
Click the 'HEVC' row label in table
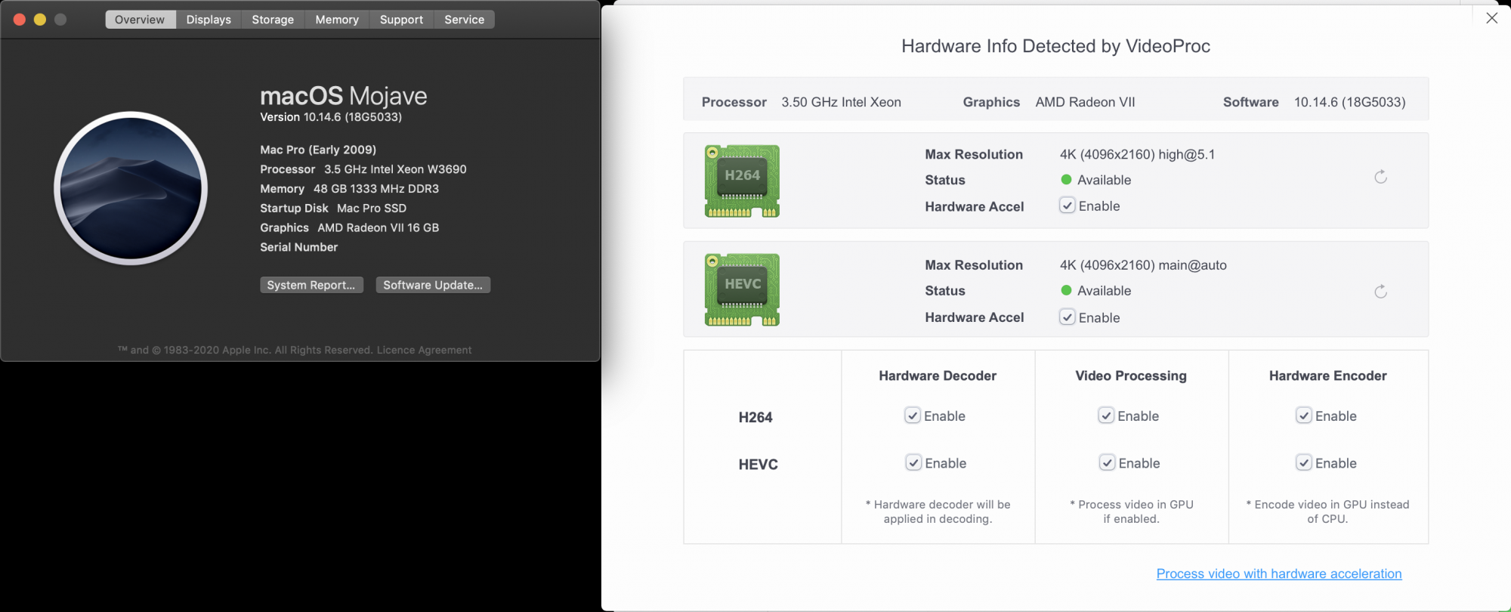coord(758,465)
